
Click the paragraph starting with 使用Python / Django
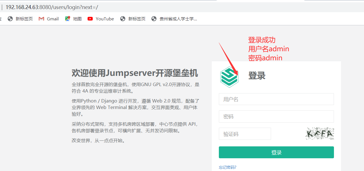(x=136, y=107)
